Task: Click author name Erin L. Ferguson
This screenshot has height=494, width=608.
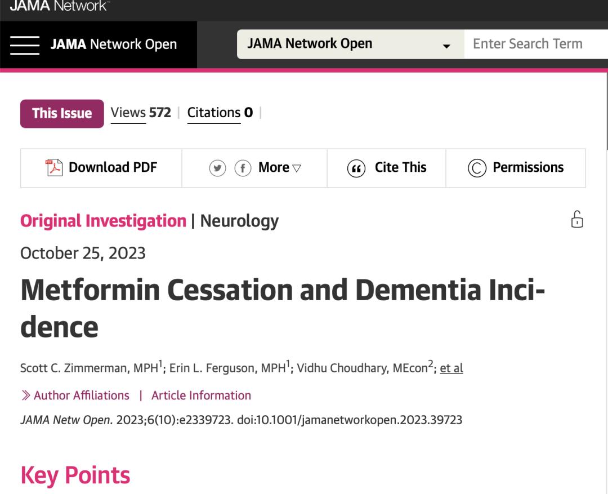Action: click(212, 368)
